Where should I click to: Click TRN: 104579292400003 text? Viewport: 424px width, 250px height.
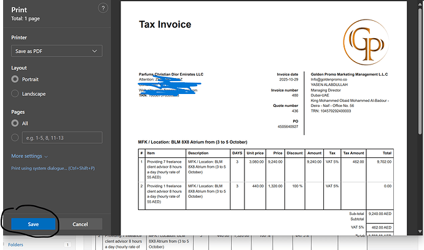pos(331,111)
